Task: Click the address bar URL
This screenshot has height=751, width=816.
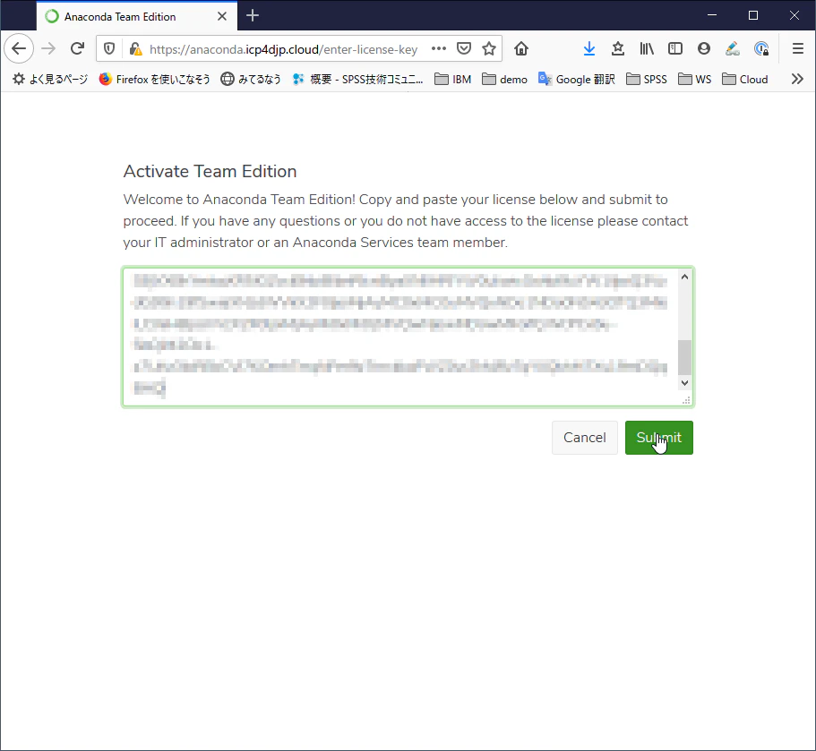Action: [x=284, y=49]
